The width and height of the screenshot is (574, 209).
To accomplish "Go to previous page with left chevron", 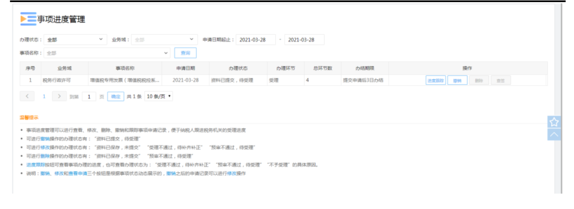I will [27, 97].
